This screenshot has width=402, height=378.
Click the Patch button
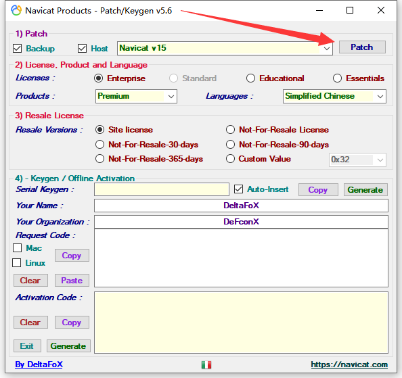click(x=362, y=47)
